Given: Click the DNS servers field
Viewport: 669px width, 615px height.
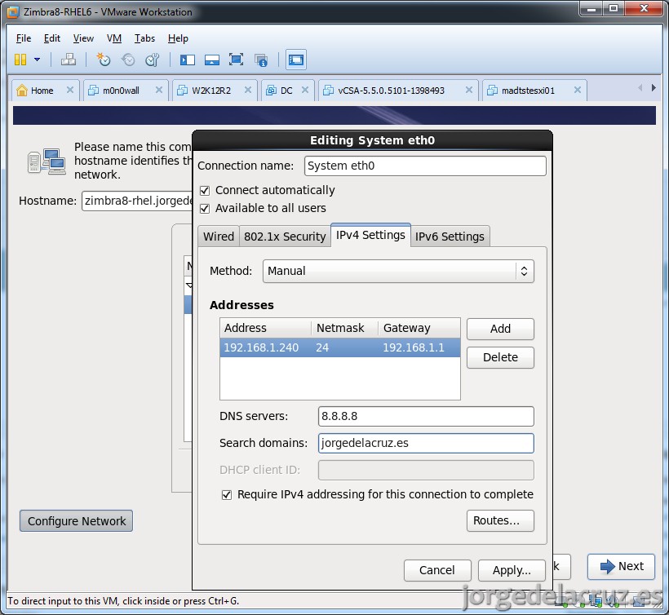Looking at the screenshot, I should [x=426, y=416].
